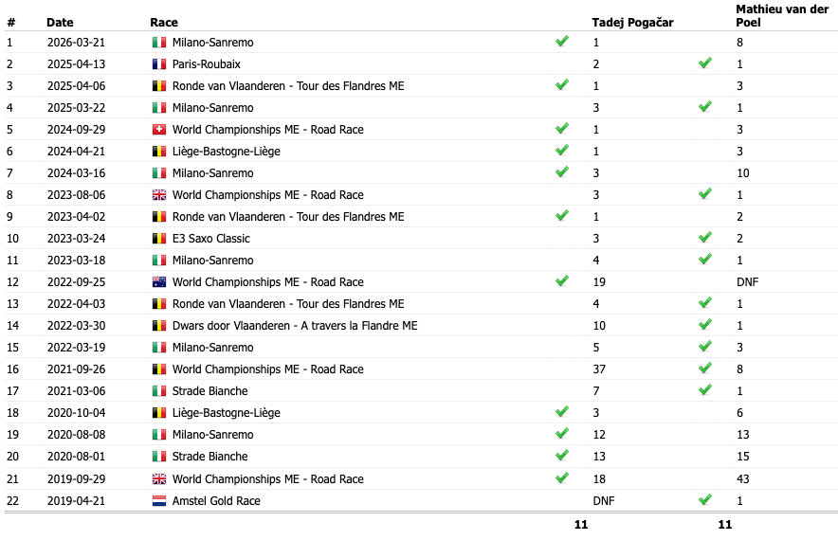Open the E3 Saxo Classic race
Image resolution: width=838 pixels, height=540 pixels.
point(210,239)
